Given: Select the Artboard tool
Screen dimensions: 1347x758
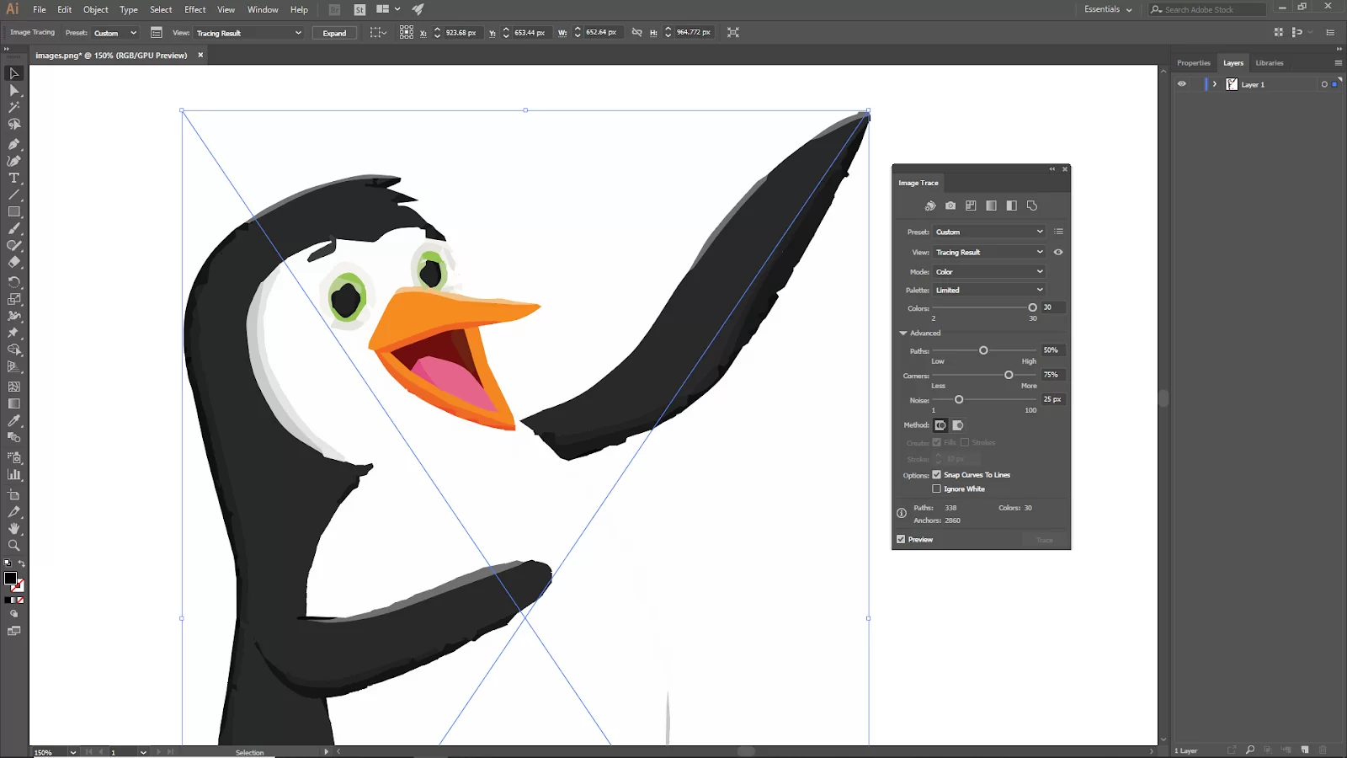Looking at the screenshot, I should 13,494.
